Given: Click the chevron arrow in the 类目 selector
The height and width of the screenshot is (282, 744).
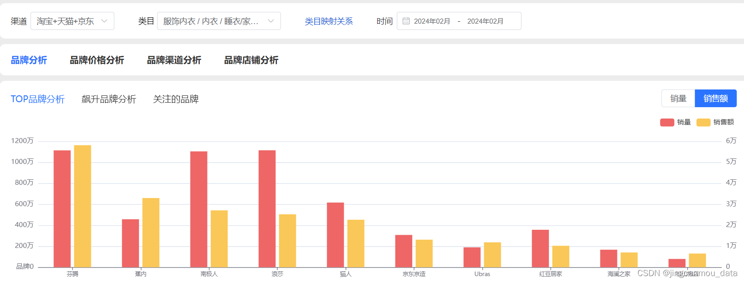Looking at the screenshot, I should click(271, 21).
